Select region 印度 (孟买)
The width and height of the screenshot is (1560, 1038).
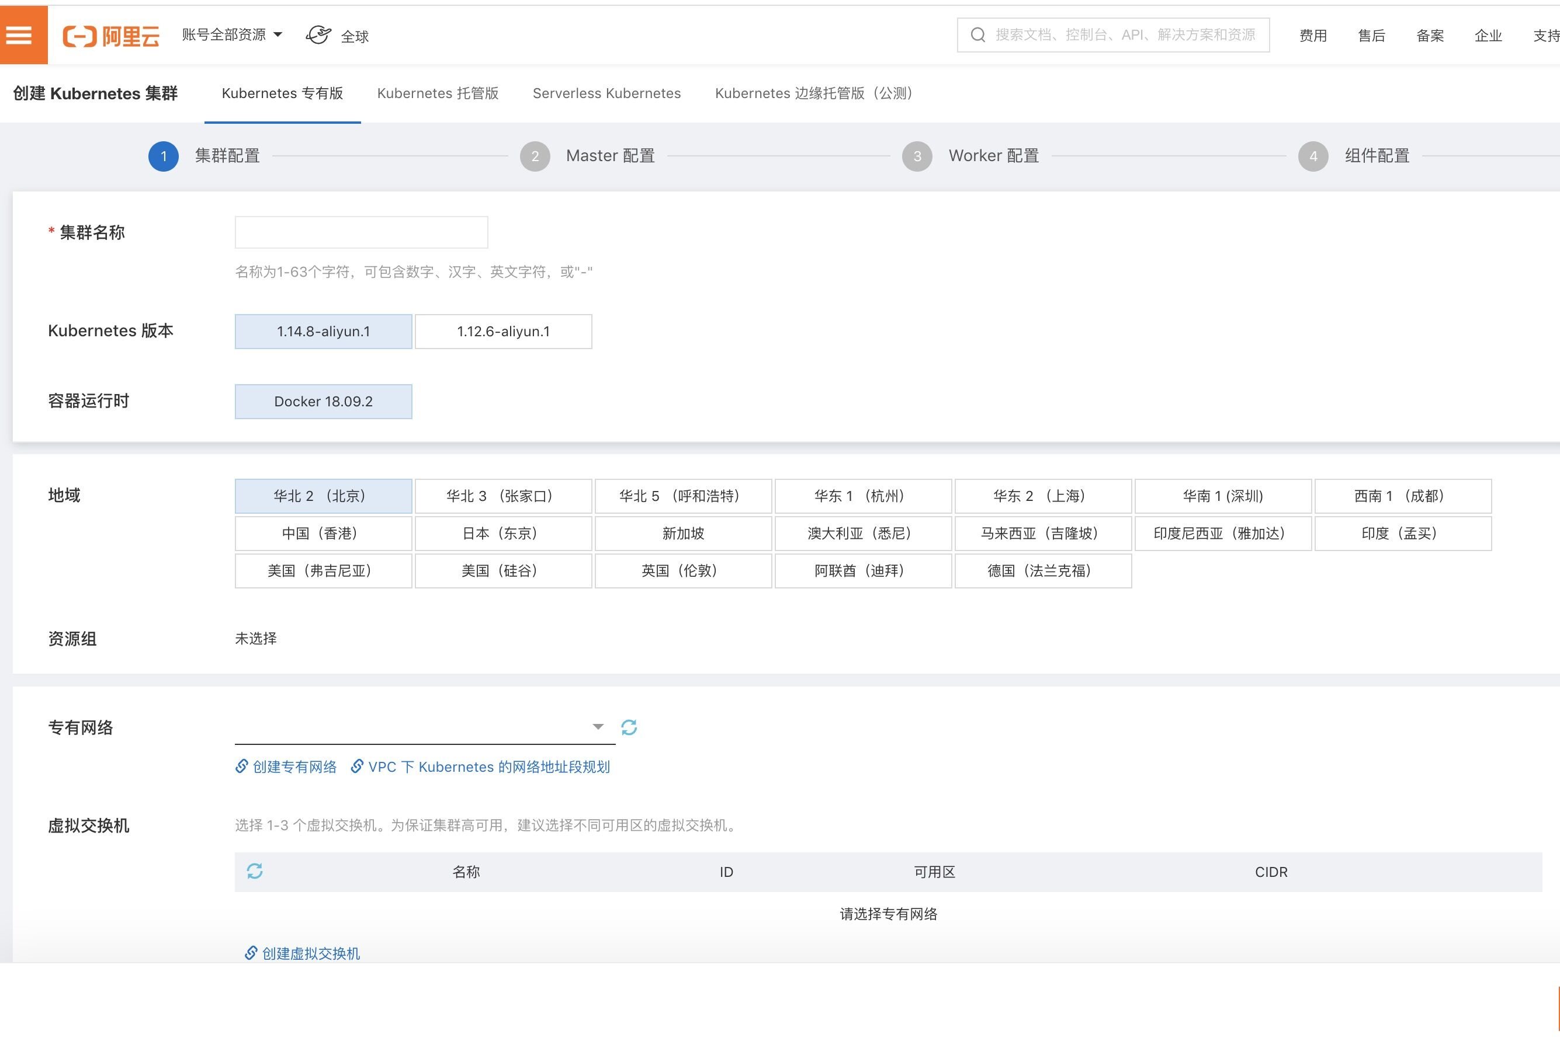tap(1403, 534)
